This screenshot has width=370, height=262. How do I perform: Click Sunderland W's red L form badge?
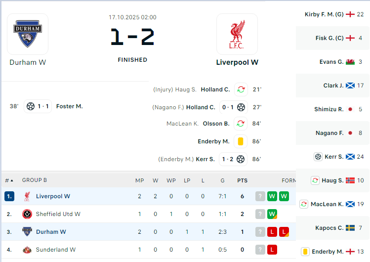tap(272, 250)
